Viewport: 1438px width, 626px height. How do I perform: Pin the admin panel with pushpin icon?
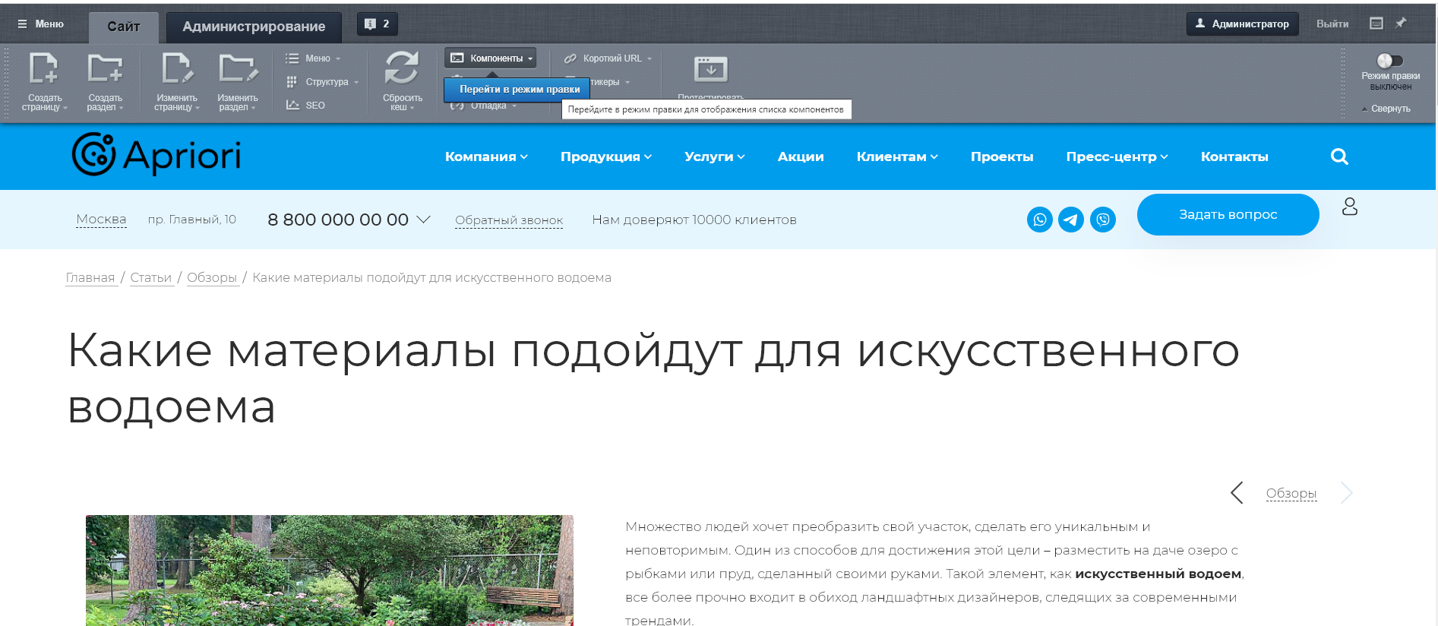1401,24
